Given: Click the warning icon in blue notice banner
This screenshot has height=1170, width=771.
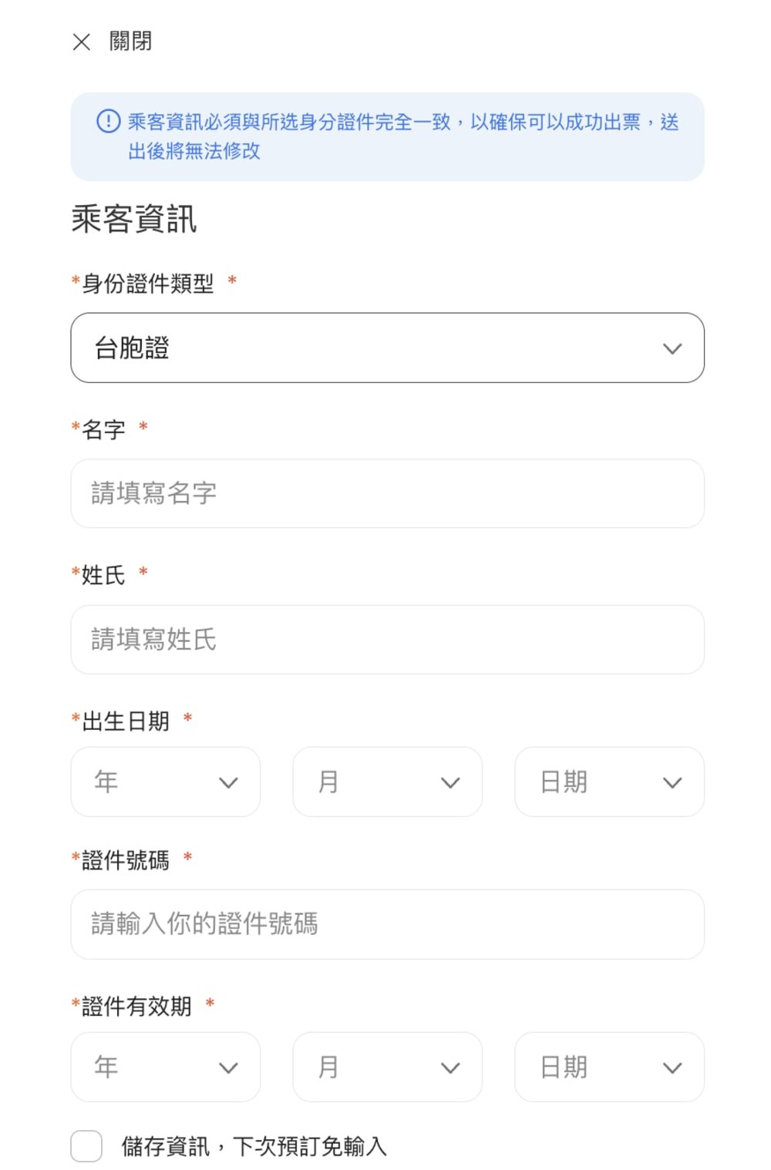Looking at the screenshot, I should (106, 122).
